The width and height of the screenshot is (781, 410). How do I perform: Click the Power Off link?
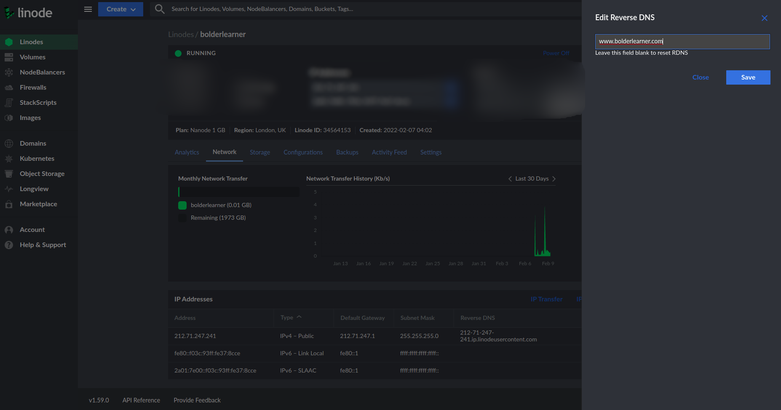(556, 53)
